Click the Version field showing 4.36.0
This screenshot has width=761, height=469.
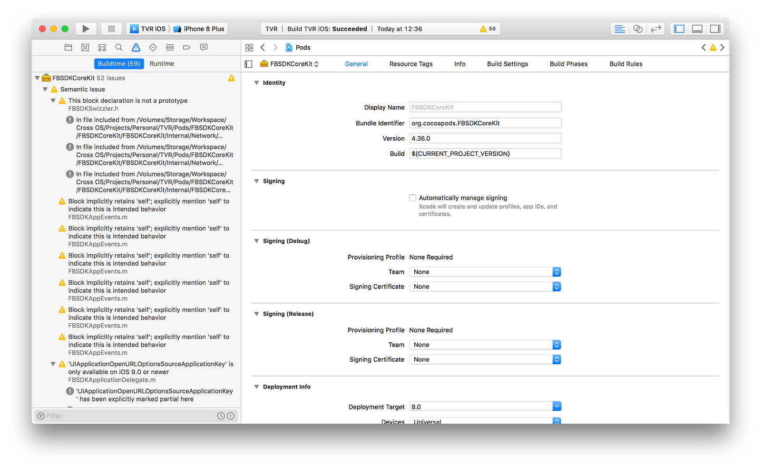coord(485,138)
